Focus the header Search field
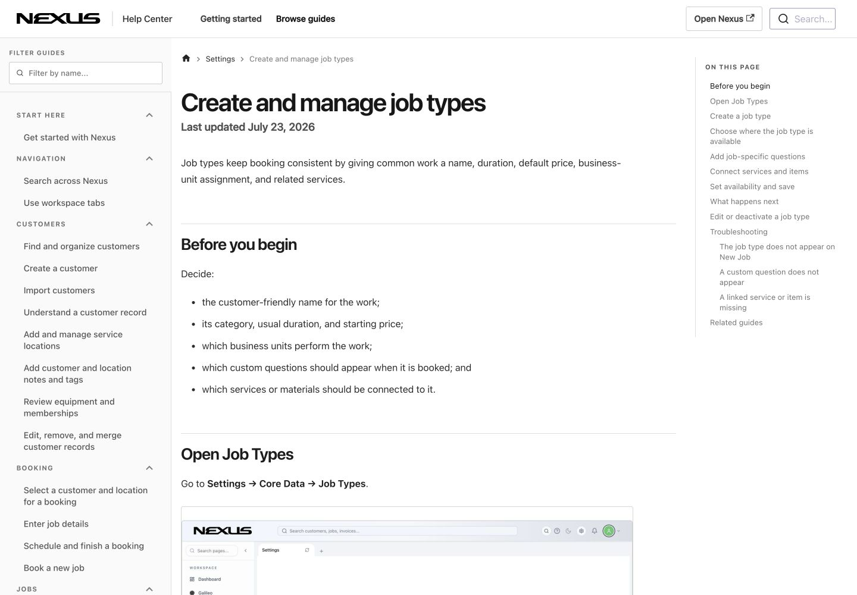This screenshot has width=857, height=595. [802, 19]
